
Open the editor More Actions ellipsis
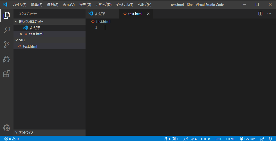pos(269,14)
